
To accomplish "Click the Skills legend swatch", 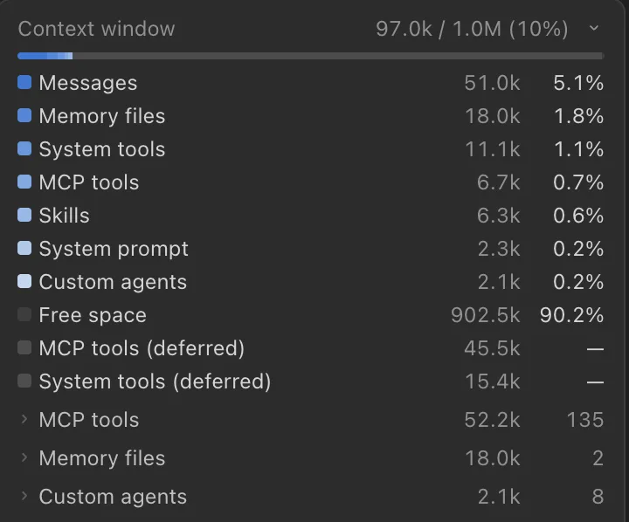I will [x=24, y=215].
